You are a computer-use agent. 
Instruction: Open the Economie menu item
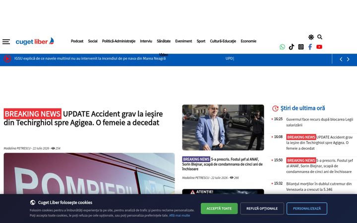[248, 41]
